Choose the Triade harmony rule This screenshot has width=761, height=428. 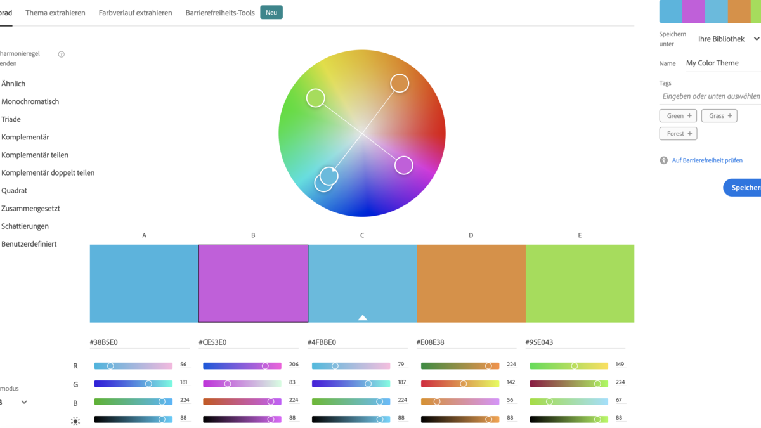tap(11, 119)
